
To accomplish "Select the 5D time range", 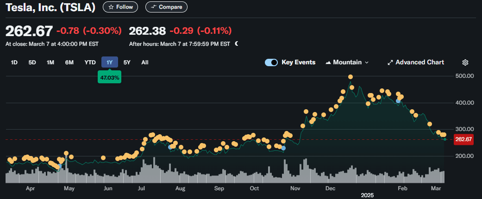I will [32, 62].
